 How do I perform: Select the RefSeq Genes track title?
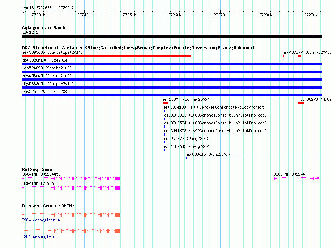click(x=38, y=170)
